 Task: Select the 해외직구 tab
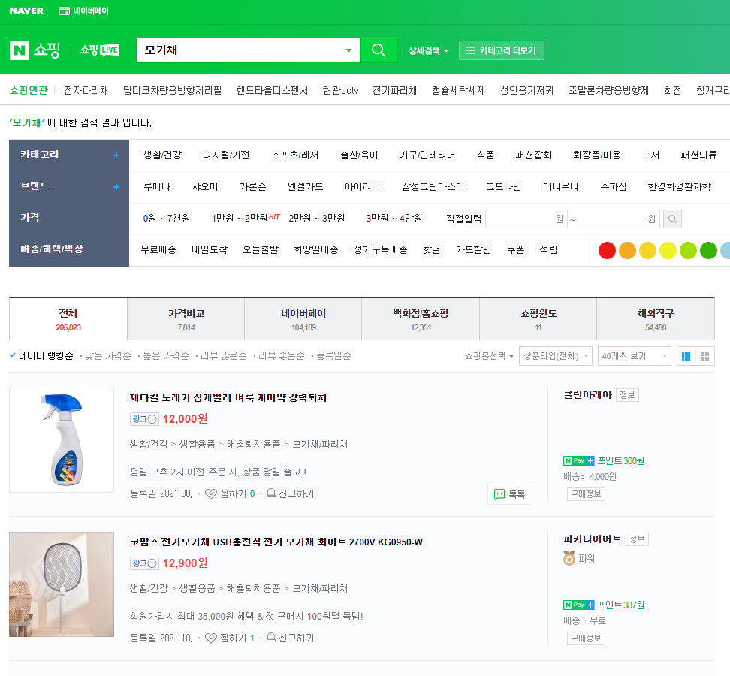pos(656,319)
